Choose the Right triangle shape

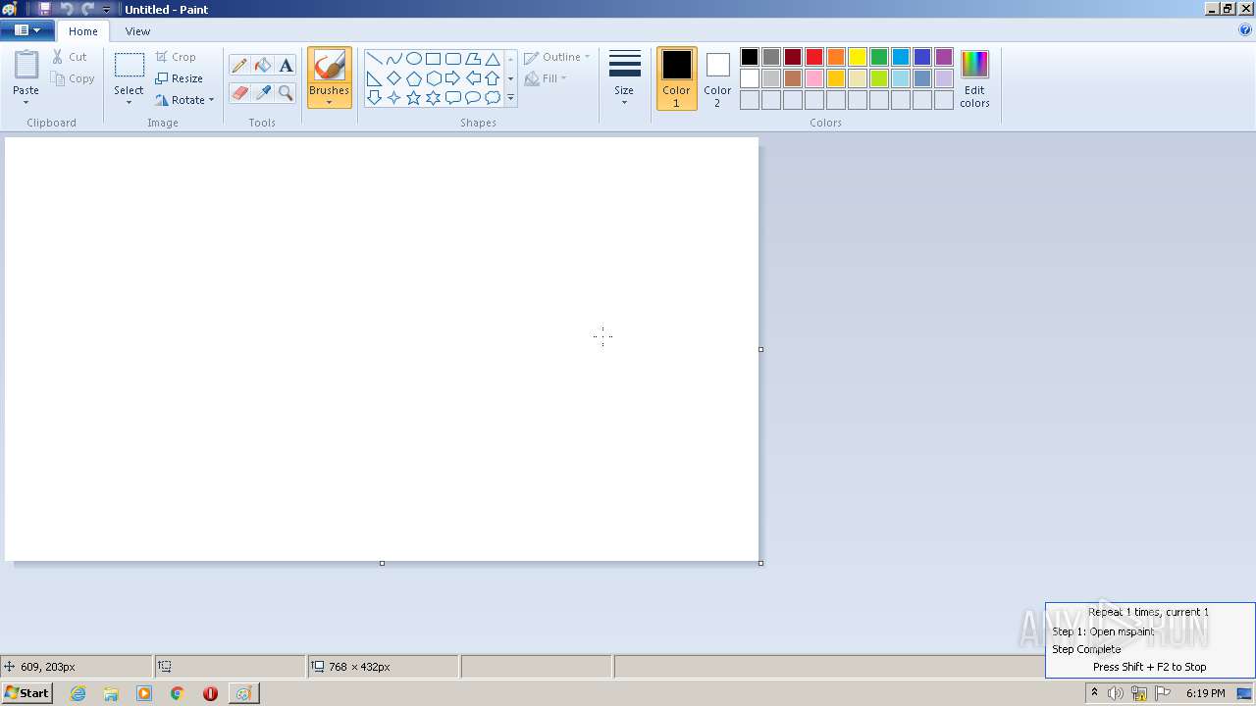coord(374,78)
